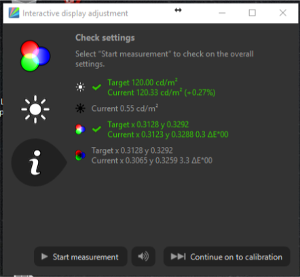The width and height of the screenshot is (300, 277).
Task: Open the luminance sun tab
Action: (x=35, y=109)
